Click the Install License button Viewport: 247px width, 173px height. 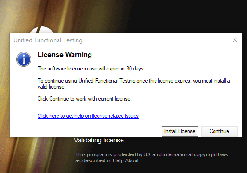point(180,131)
